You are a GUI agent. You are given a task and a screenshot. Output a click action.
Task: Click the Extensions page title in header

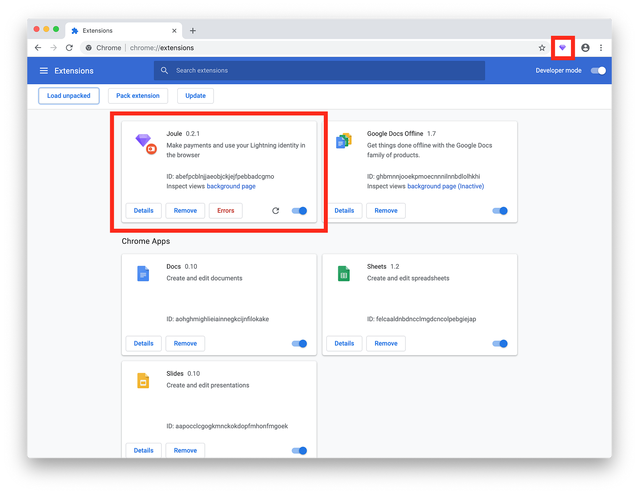tap(74, 71)
